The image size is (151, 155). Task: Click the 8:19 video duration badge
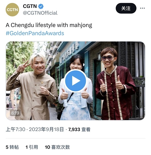[x=15, y=113]
